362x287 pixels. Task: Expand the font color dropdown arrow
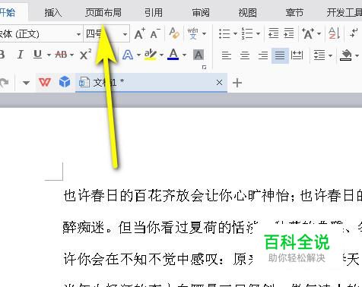coord(184,55)
